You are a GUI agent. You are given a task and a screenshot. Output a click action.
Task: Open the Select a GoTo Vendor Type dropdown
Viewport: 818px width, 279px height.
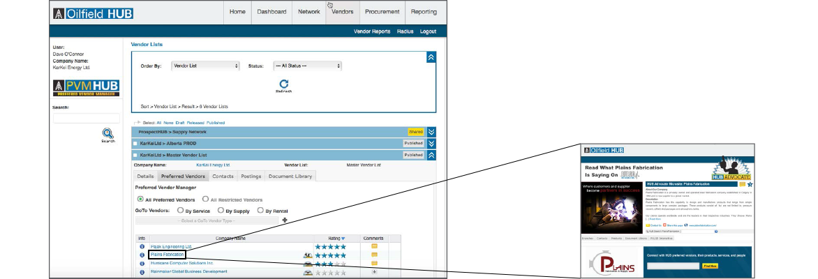pos(207,220)
